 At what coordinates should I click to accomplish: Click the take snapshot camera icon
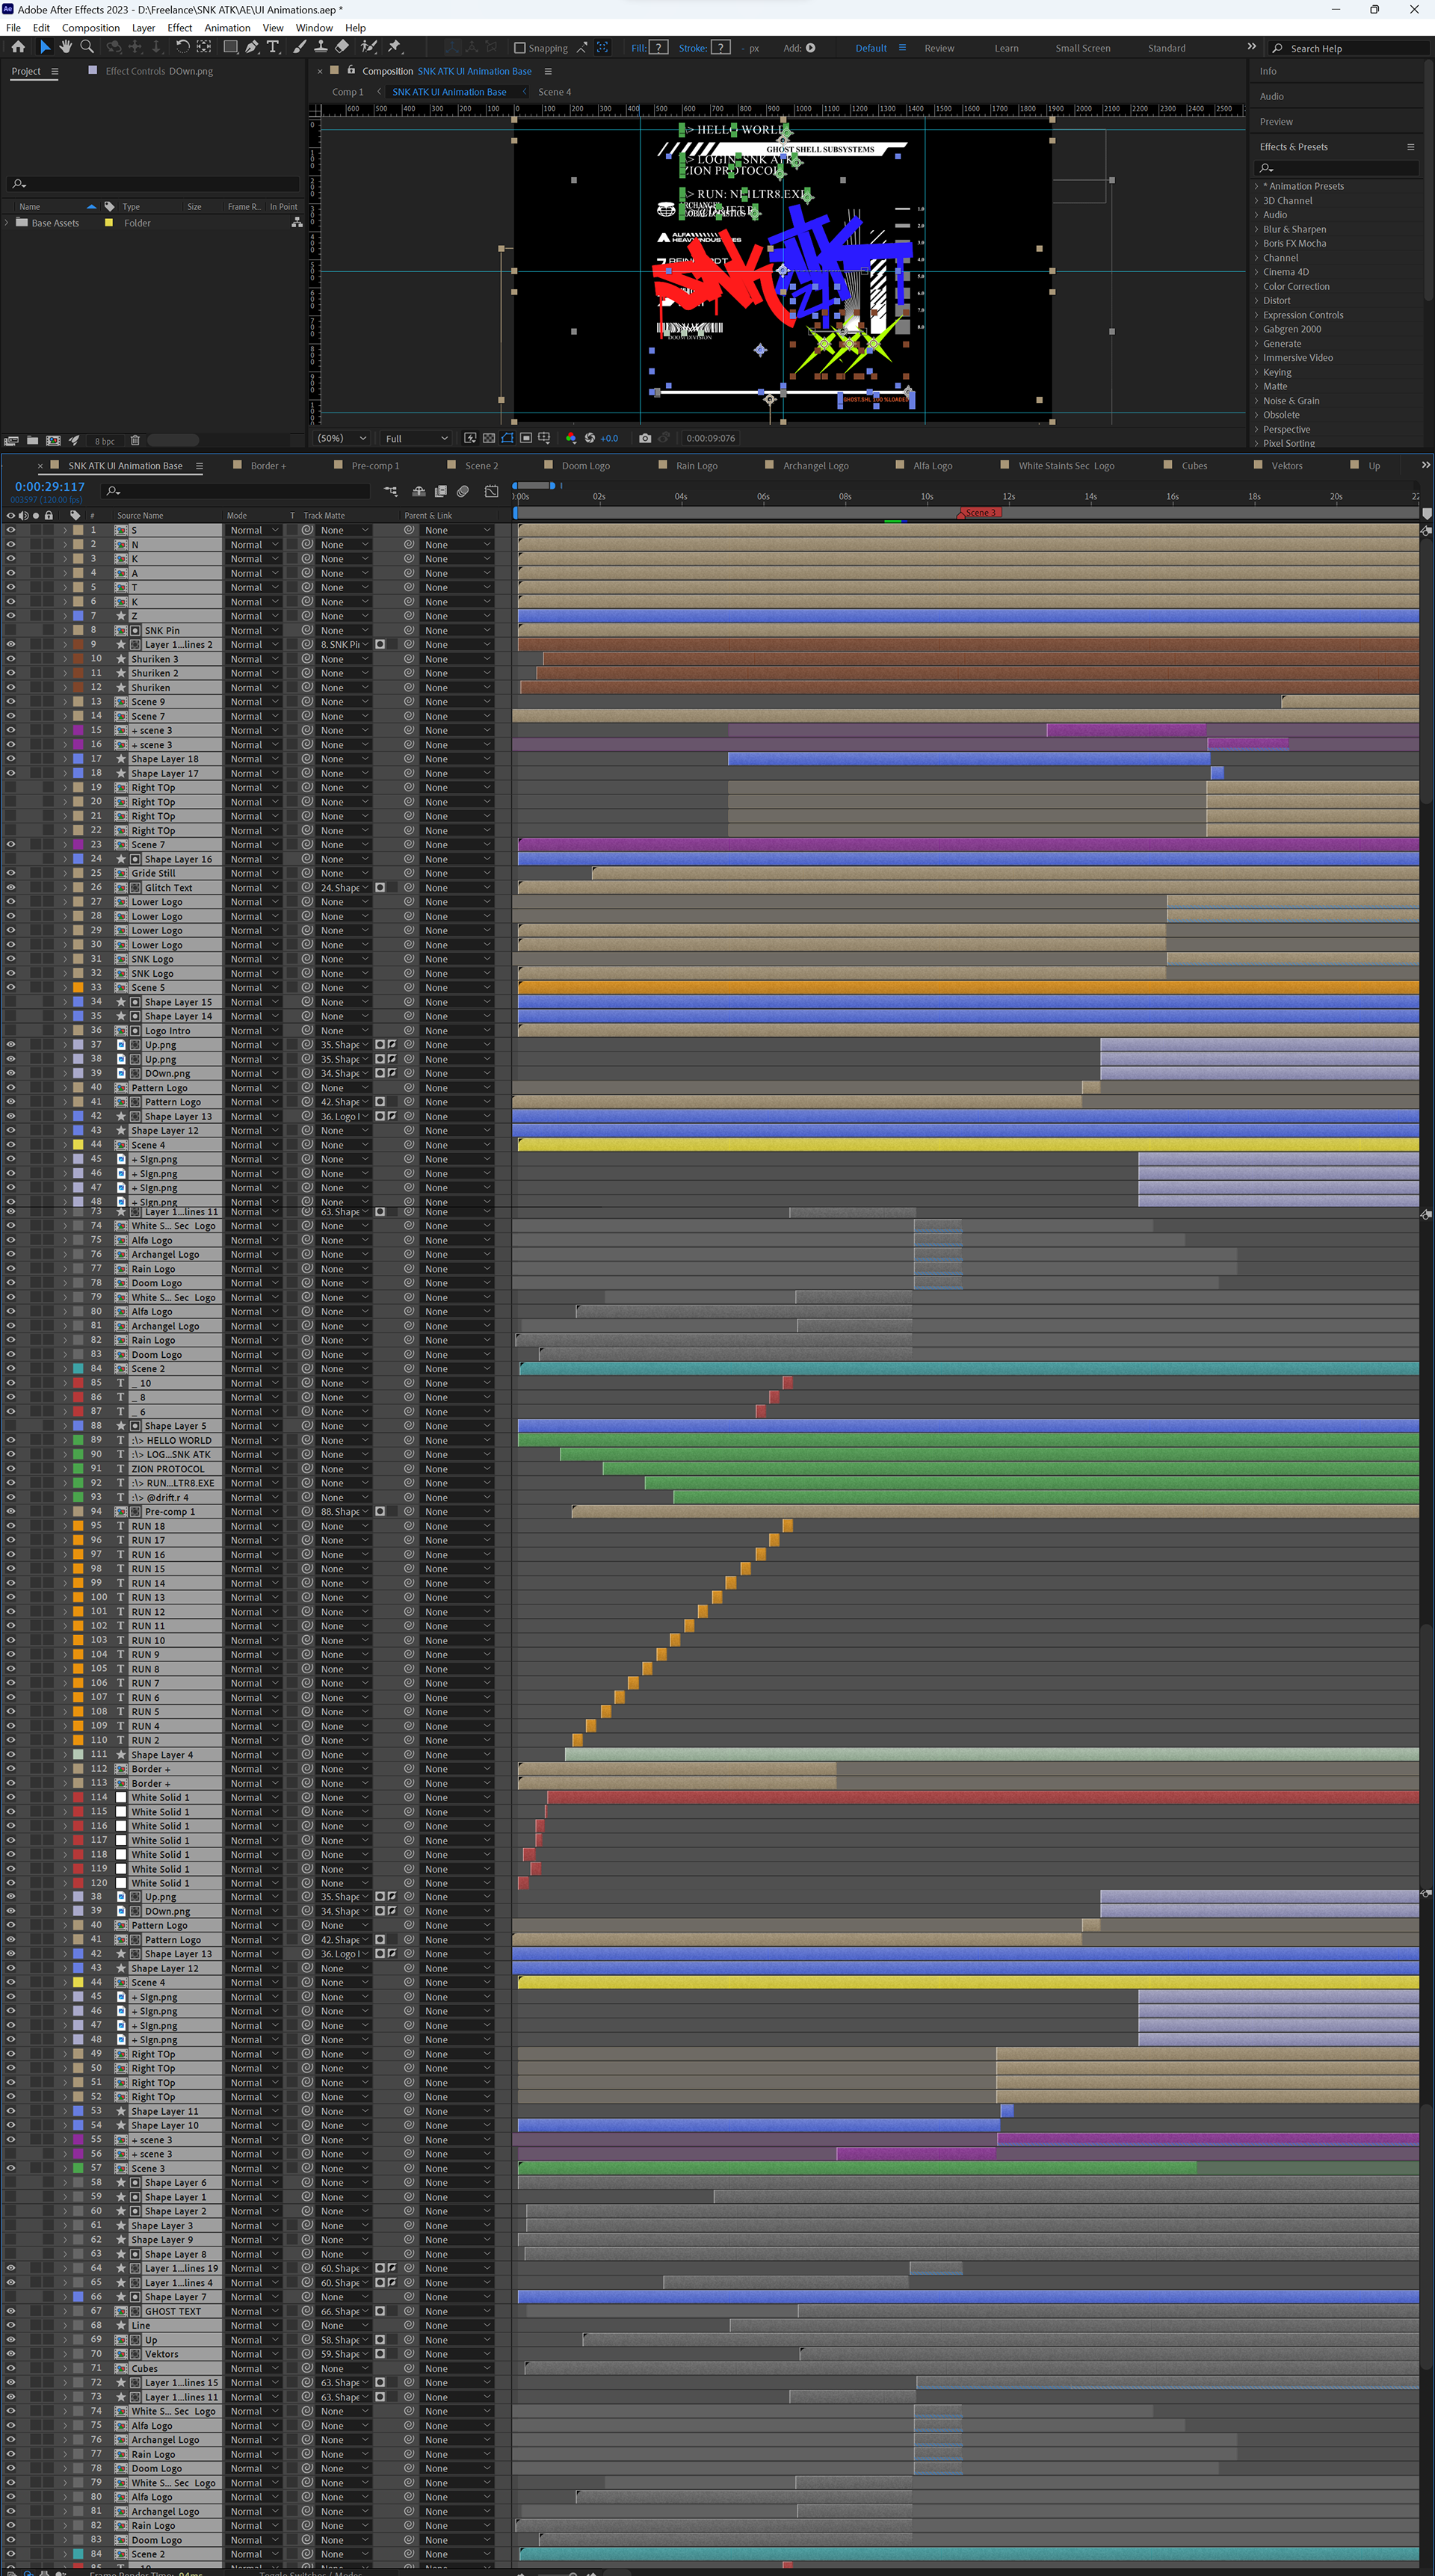(x=645, y=438)
